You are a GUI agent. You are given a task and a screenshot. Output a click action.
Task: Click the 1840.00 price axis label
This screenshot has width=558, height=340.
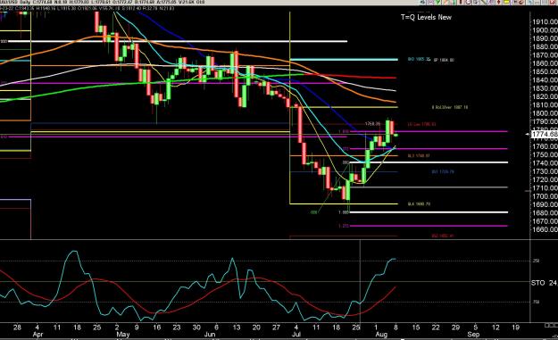coord(545,80)
